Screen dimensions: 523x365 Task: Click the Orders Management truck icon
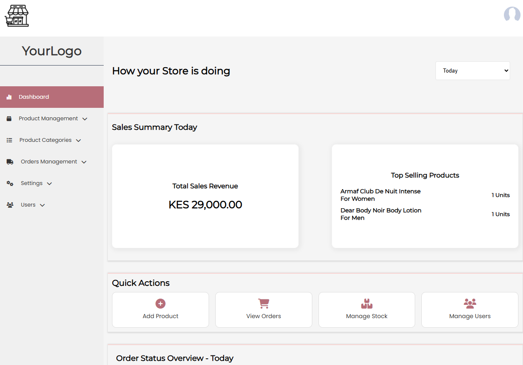point(10,161)
